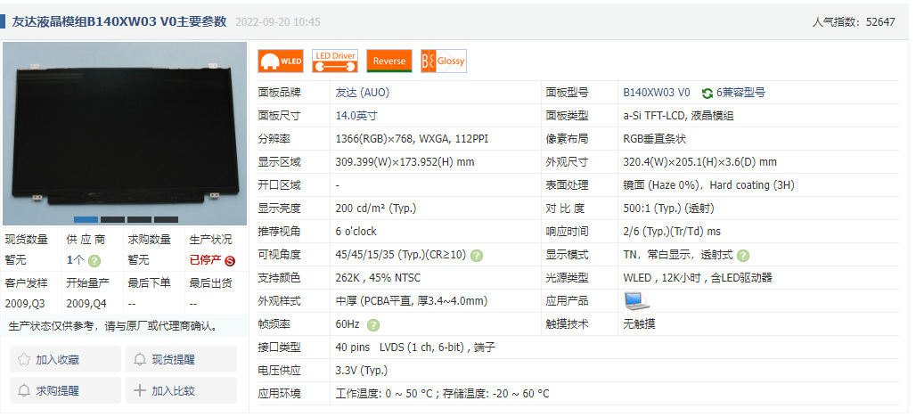916x417 pixels.
Task: Add panel to favorites with 加入收藏
Action: tap(65, 359)
